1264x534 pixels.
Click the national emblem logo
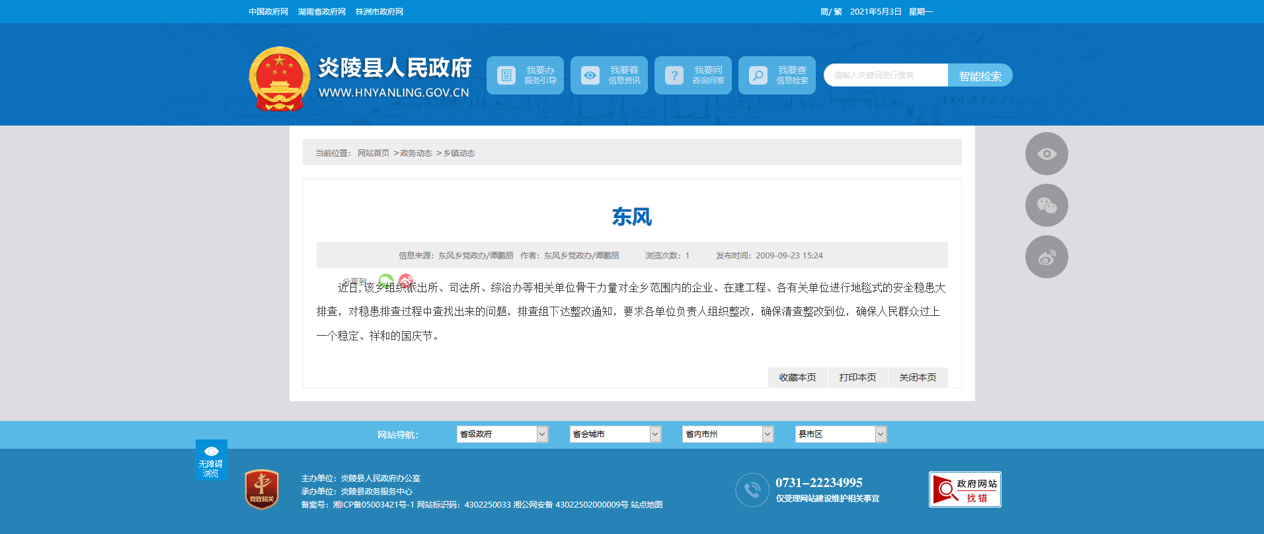tap(279, 78)
